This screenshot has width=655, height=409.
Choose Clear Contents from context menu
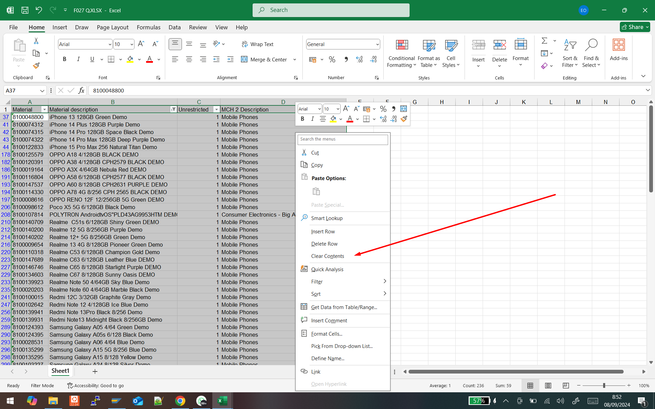[327, 256]
